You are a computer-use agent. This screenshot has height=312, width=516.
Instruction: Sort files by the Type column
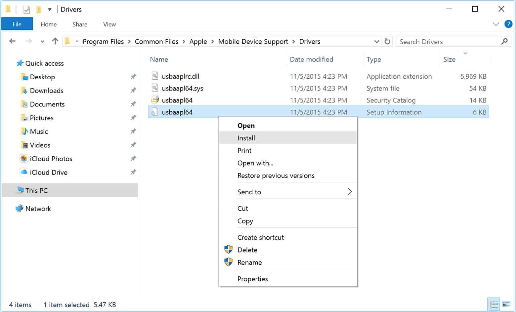click(374, 59)
